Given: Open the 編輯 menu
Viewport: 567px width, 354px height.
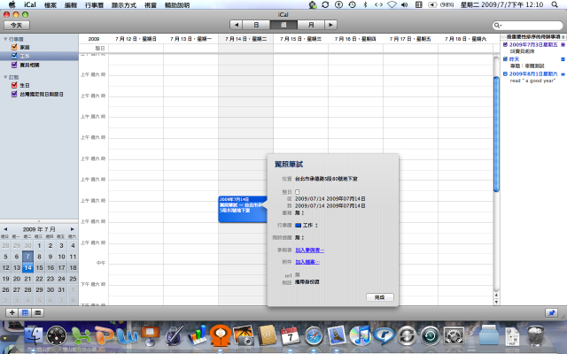Looking at the screenshot, I should pos(71,5).
